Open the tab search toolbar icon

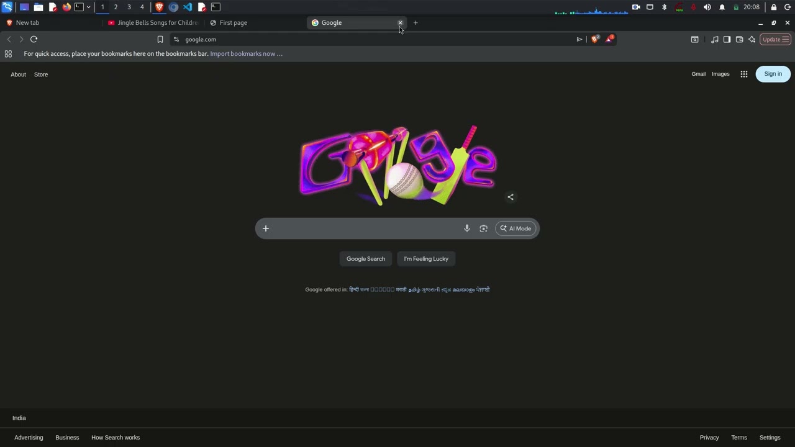coord(695,39)
